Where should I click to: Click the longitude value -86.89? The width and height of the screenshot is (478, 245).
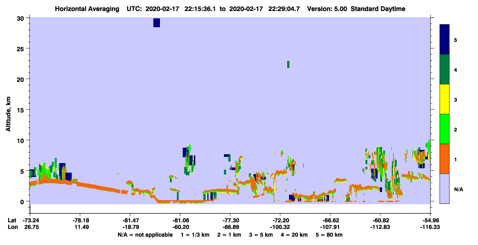[x=230, y=227]
